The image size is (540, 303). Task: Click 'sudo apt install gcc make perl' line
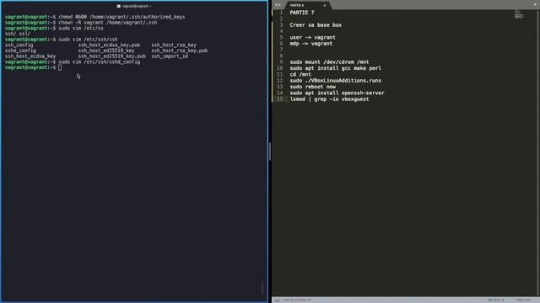pyautogui.click(x=336, y=68)
